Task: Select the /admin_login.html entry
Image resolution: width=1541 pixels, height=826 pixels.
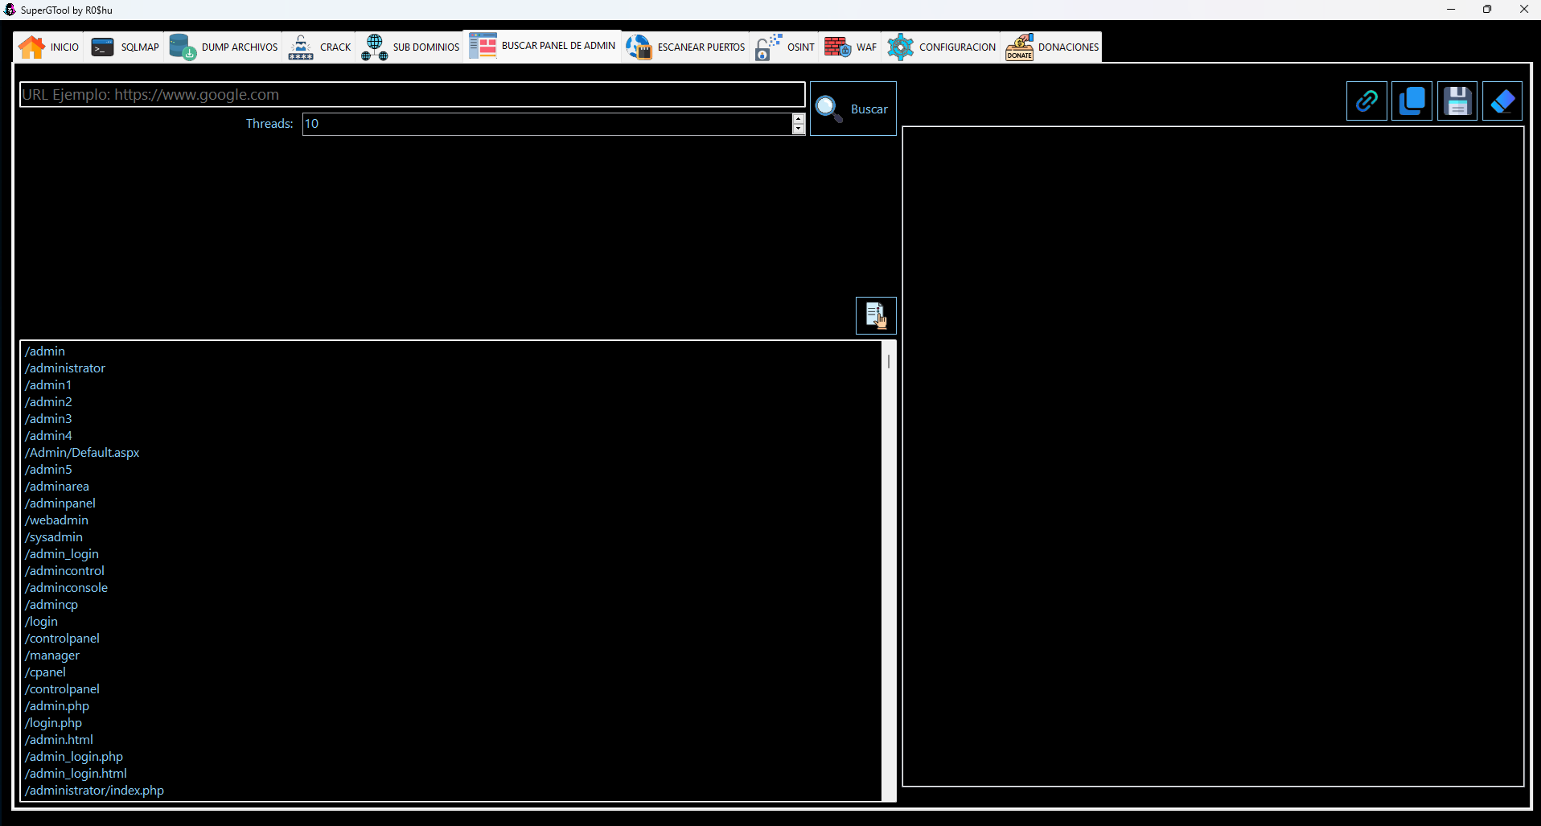Action: click(x=76, y=774)
